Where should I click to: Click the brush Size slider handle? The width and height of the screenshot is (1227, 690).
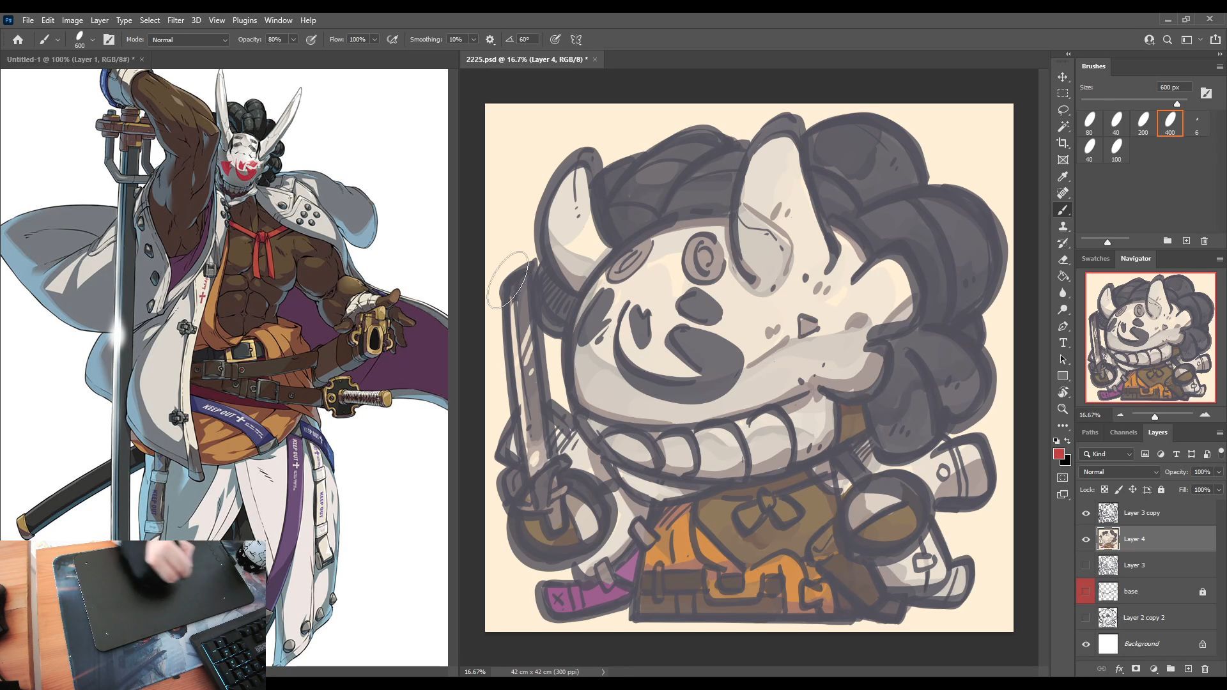pyautogui.click(x=1177, y=103)
